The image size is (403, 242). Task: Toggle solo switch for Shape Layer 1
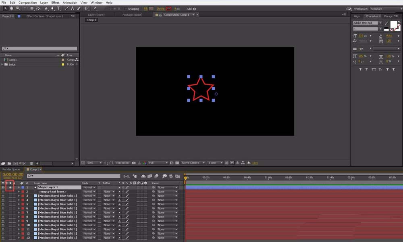(x=10, y=187)
